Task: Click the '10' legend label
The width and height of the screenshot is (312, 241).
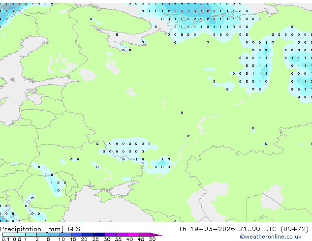Action: (62, 239)
